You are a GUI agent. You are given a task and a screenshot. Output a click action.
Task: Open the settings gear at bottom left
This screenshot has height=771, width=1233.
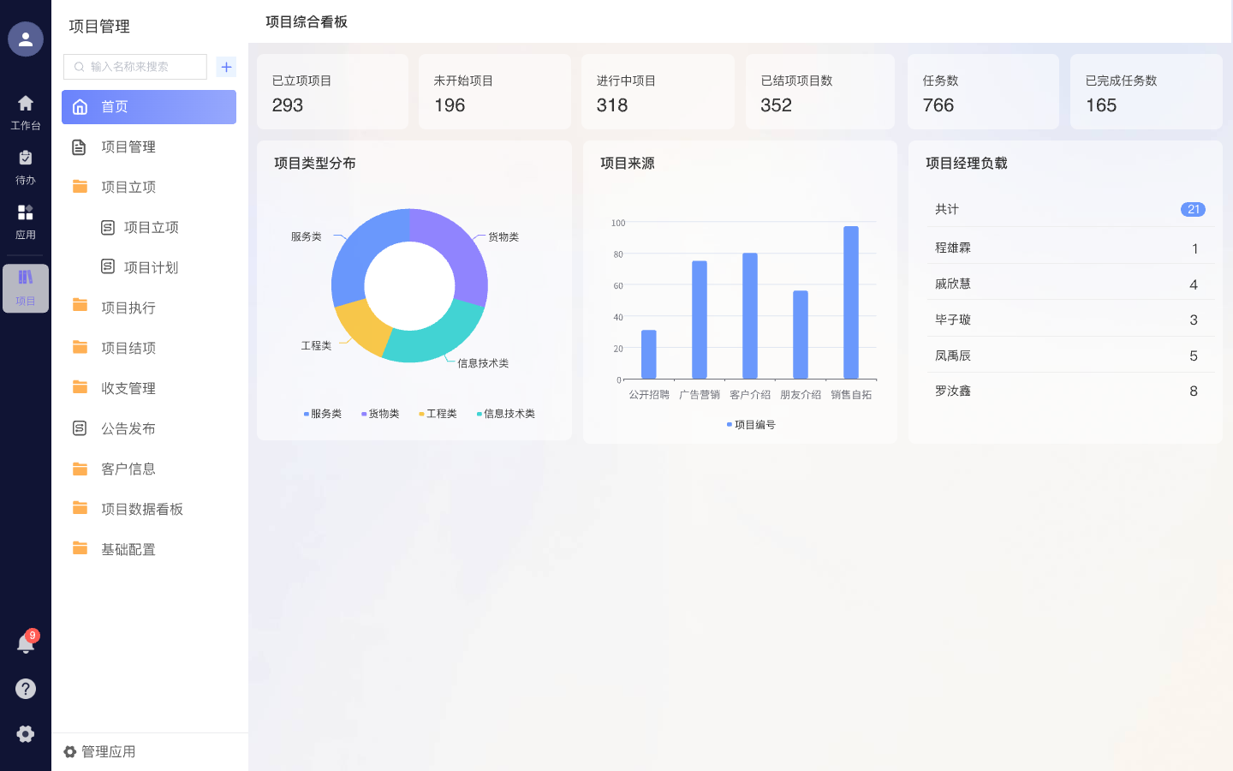pyautogui.click(x=26, y=734)
